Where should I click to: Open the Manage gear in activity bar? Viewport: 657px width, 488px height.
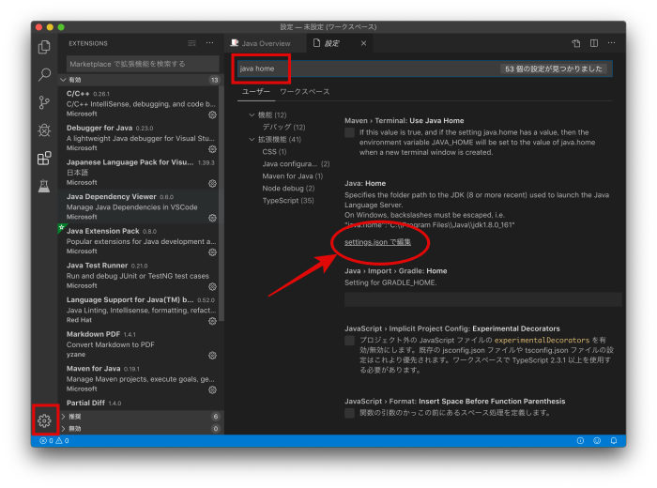[x=44, y=420]
